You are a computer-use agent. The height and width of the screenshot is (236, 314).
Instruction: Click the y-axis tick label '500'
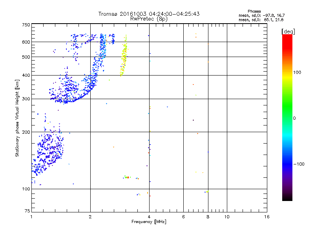coord(26,57)
